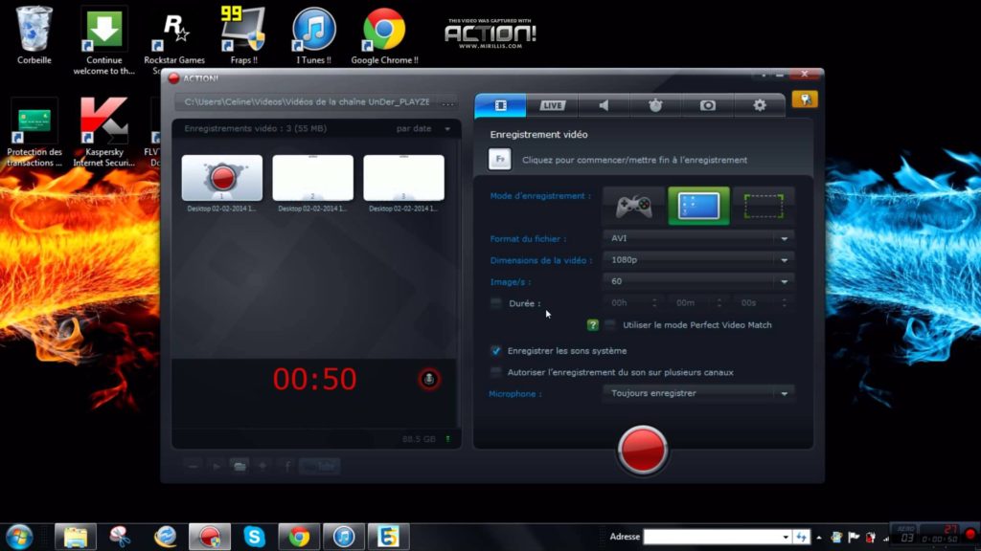
Task: Switch to the LIVE streaming tab
Action: 552,105
